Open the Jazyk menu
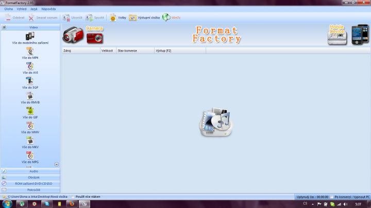This screenshot has height=208, width=371. tap(34, 9)
